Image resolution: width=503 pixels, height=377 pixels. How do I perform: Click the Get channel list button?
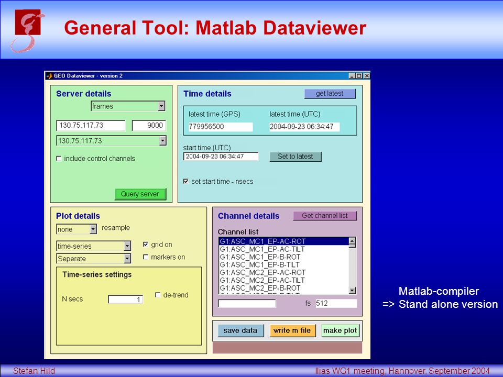(x=325, y=216)
